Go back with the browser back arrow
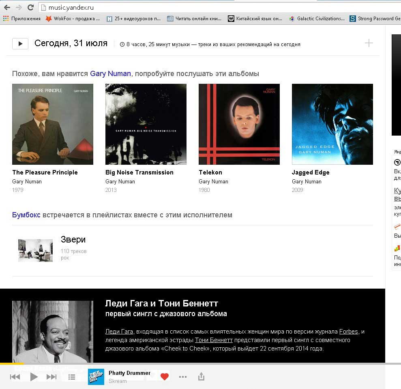Screen dimensions: 401x389 coord(7,7)
